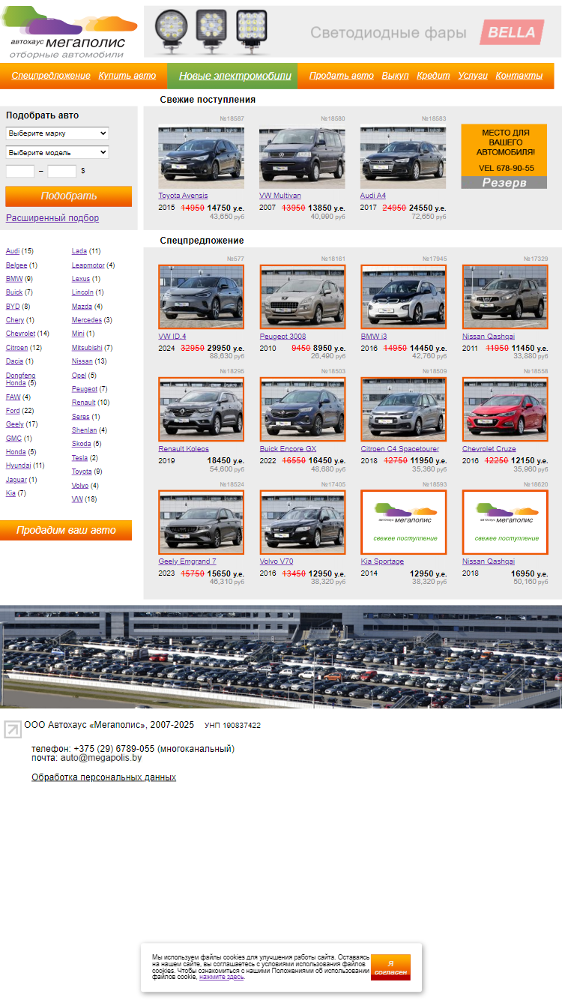The height and width of the screenshot is (1000, 562).
Task: Open Обработка персональных данных link
Action: coord(103,777)
